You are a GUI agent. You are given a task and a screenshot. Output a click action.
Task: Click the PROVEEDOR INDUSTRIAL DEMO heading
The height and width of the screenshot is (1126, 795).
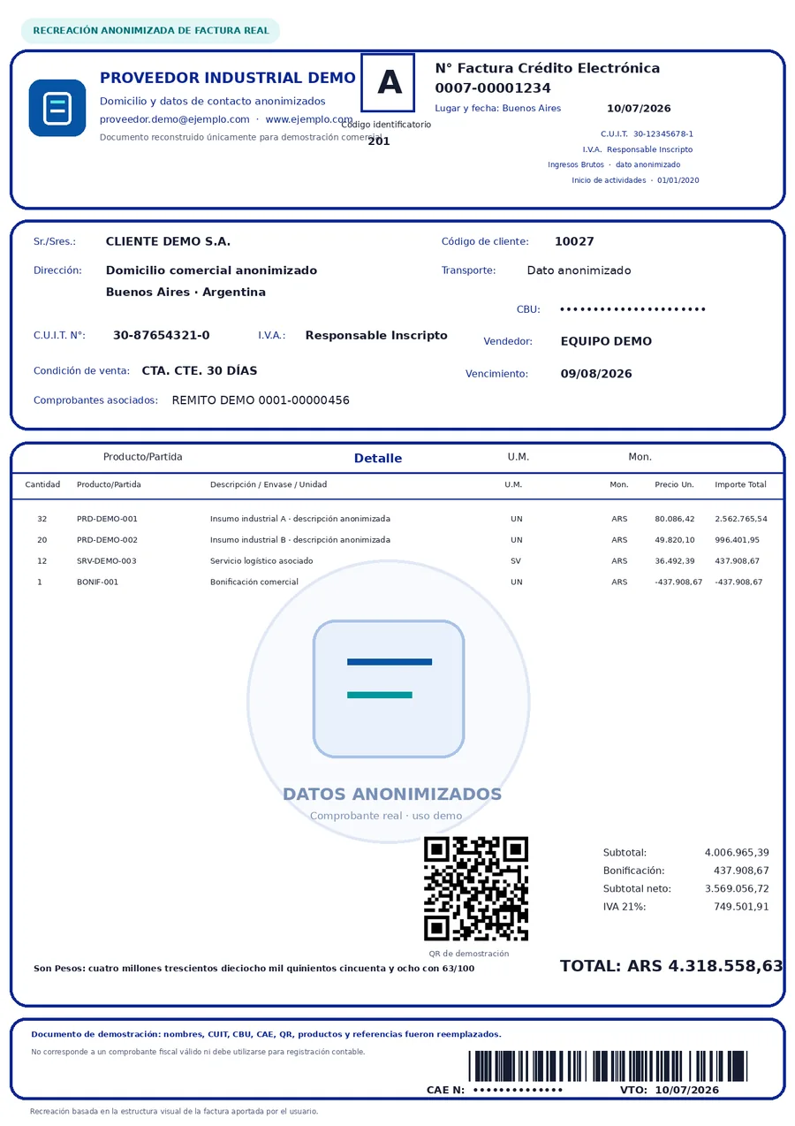click(x=228, y=78)
